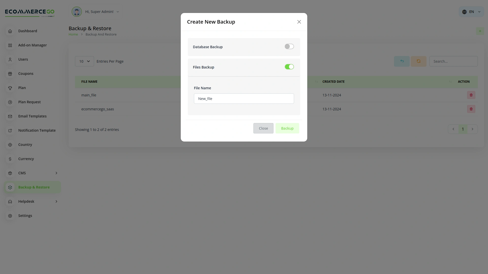The image size is (488, 274).
Task: Open Email Templates in sidebar menu
Action: pyautogui.click(x=32, y=116)
